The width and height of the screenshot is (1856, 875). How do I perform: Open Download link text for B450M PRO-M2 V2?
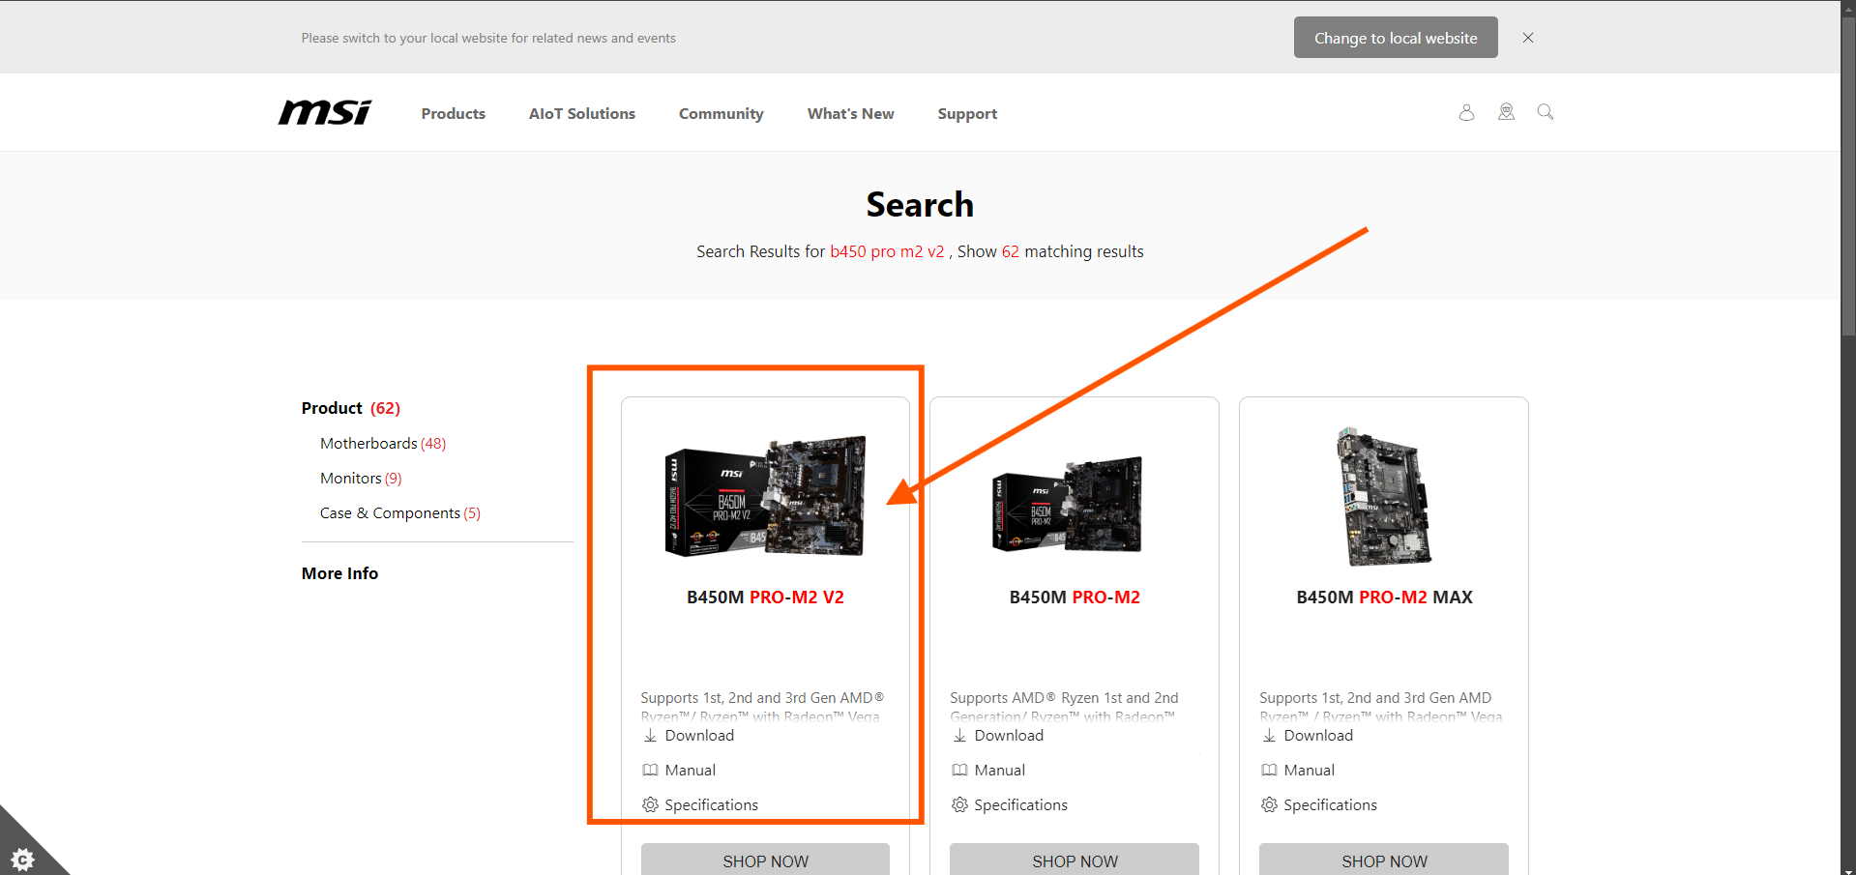(699, 736)
